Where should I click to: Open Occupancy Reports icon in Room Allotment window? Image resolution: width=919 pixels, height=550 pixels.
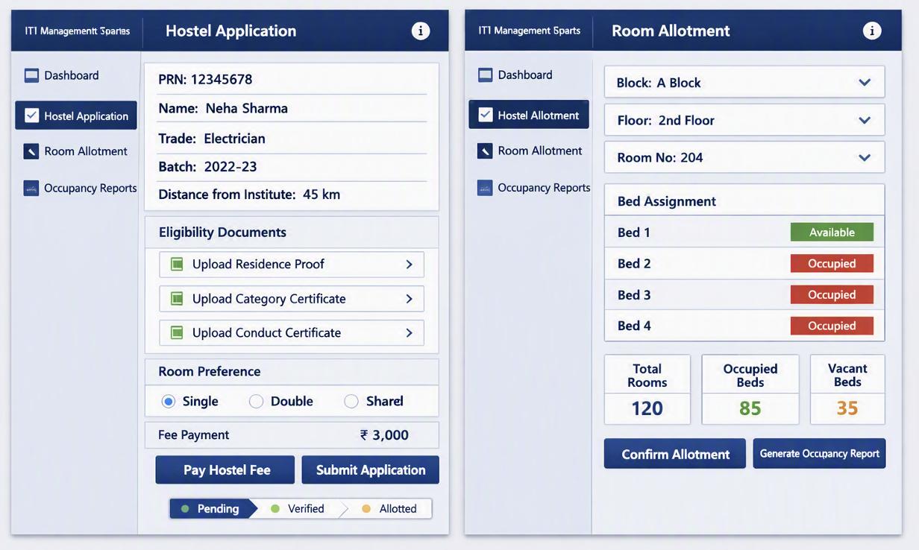point(485,188)
